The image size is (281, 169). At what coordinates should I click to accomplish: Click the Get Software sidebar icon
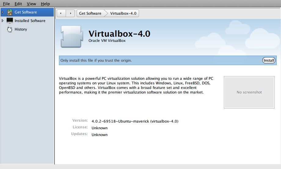(10, 12)
